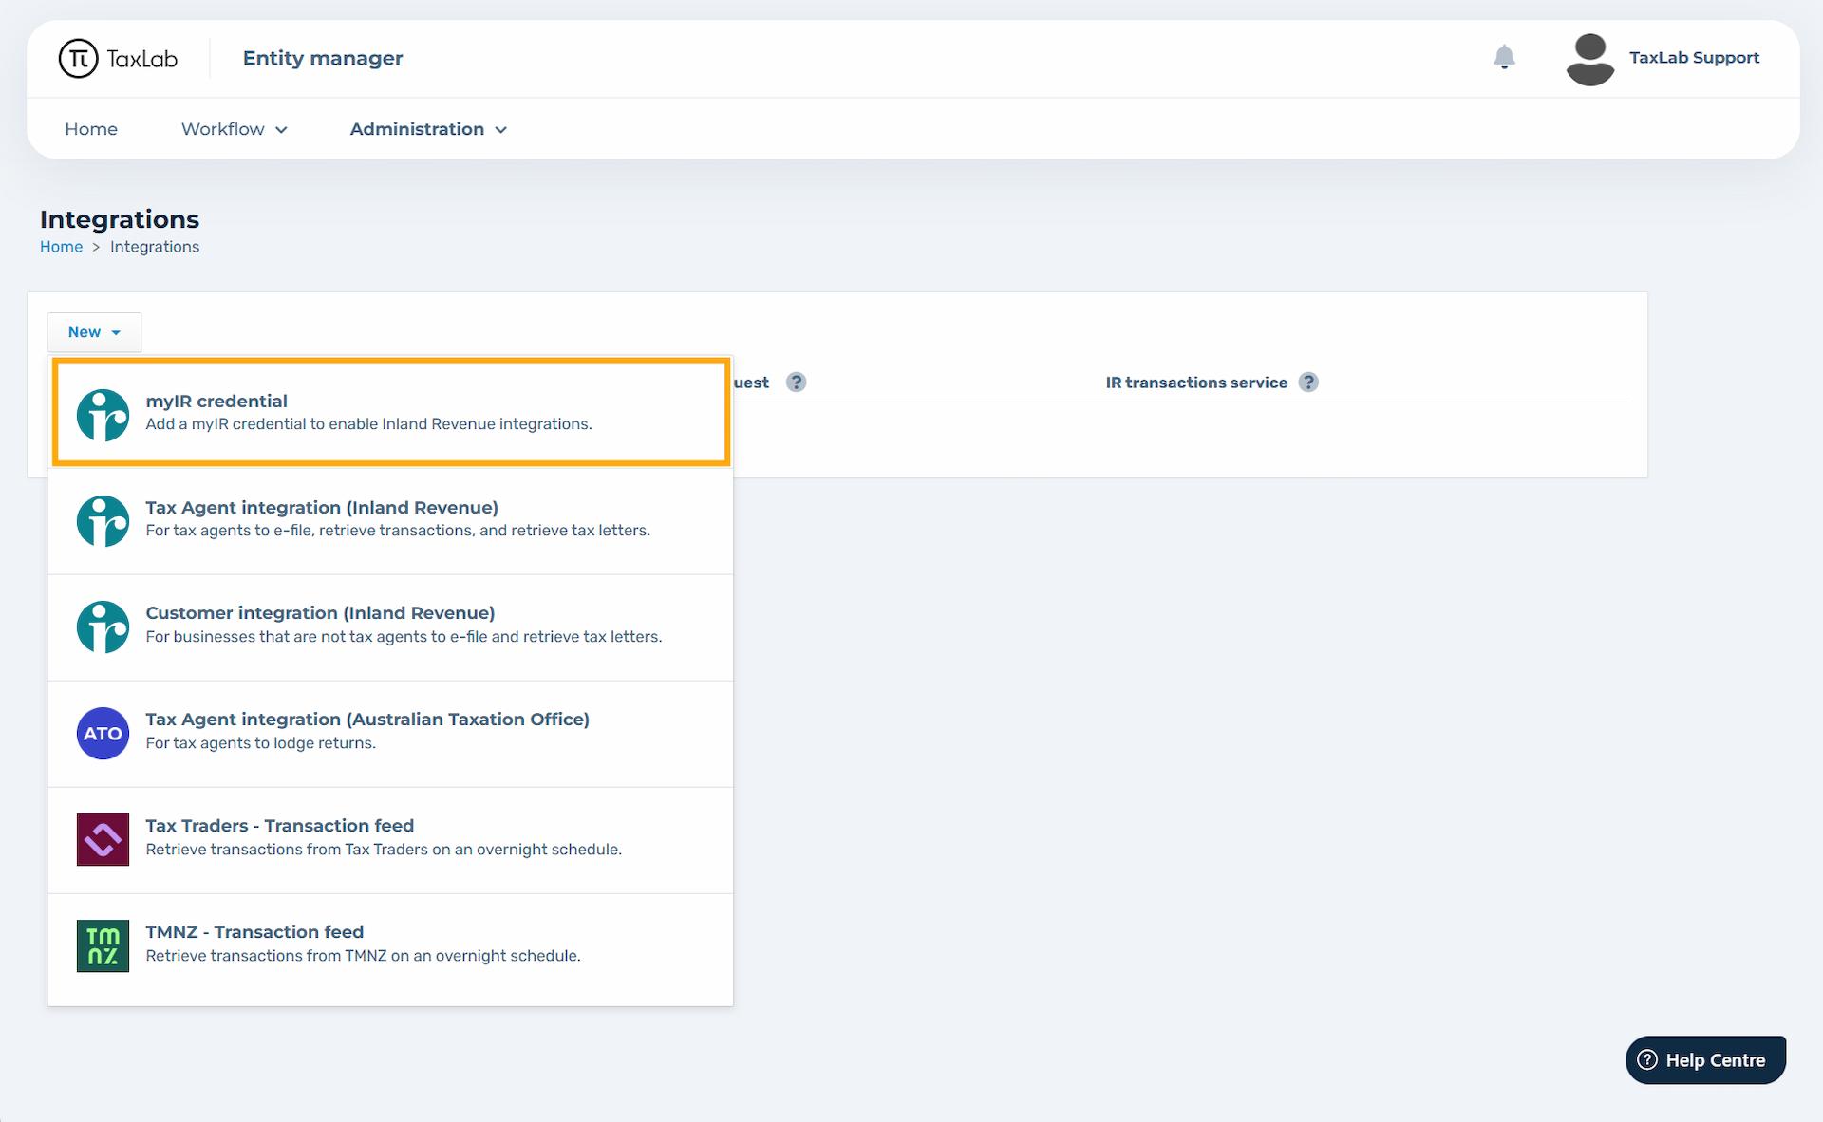
Task: Expand the New dropdown button
Action: coord(94,332)
